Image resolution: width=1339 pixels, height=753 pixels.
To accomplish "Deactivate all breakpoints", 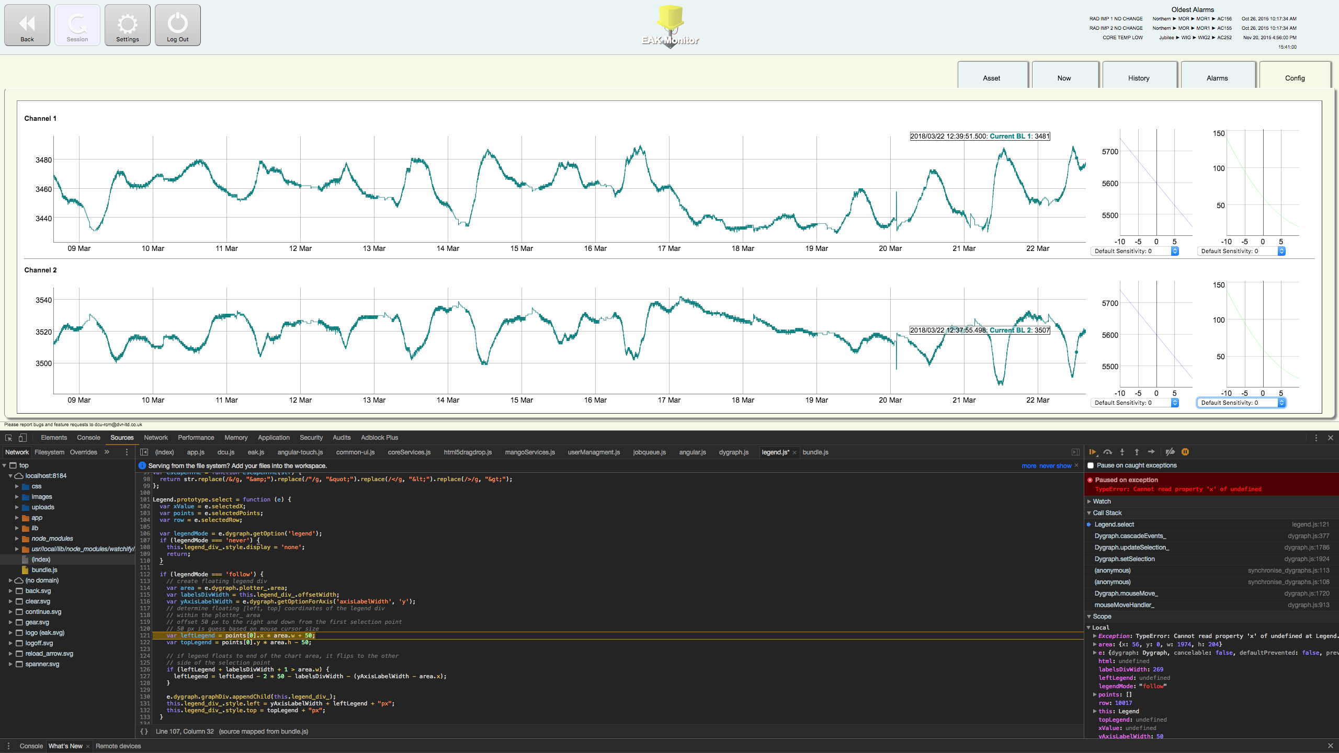I will (x=1170, y=452).
